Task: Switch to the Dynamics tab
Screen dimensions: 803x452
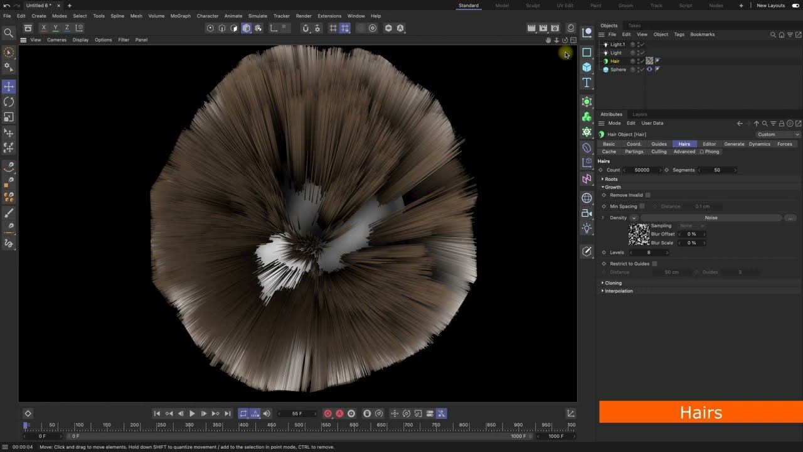Action: point(759,144)
